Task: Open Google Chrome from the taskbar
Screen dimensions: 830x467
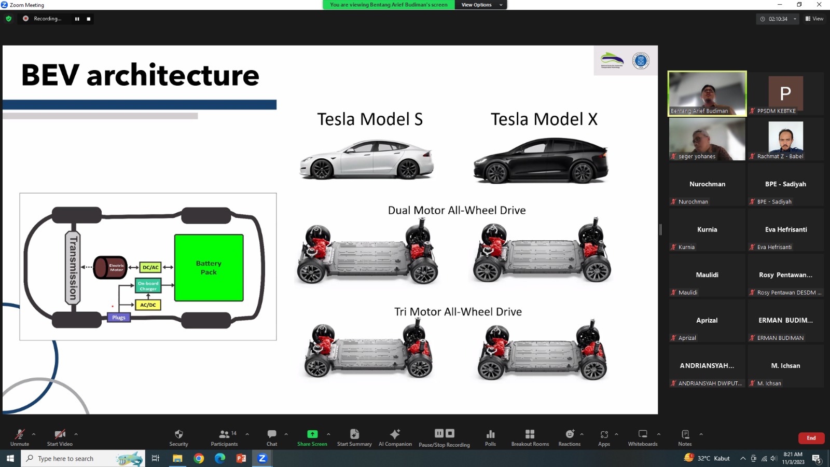Action: tap(199, 458)
